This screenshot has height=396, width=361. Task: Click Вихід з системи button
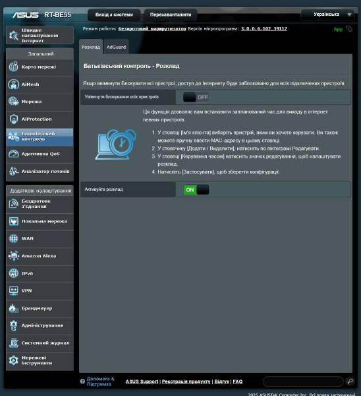[114, 15]
